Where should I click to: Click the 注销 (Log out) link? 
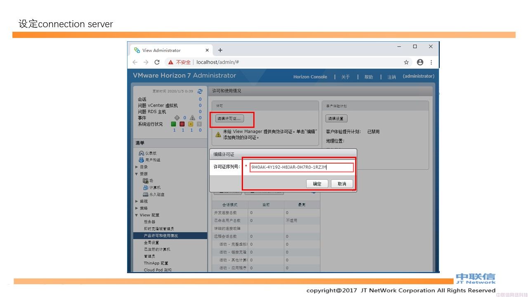click(392, 77)
